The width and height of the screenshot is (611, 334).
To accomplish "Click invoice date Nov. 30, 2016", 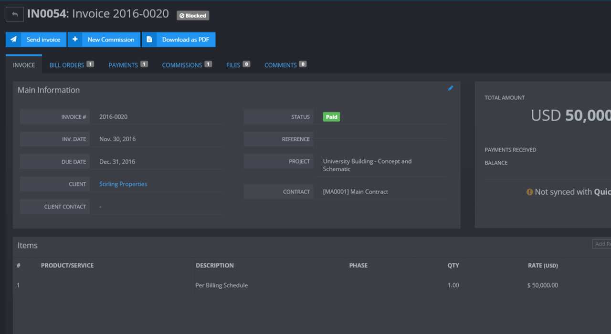I will 117,139.
